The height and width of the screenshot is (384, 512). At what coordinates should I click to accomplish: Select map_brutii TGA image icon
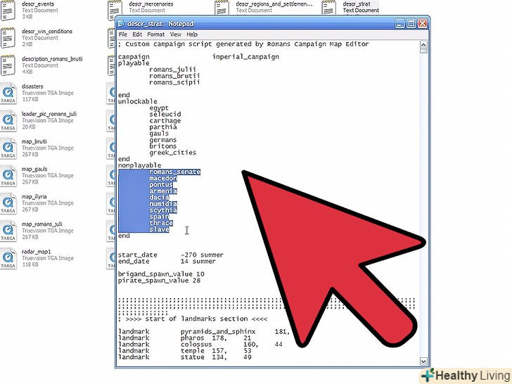8,148
